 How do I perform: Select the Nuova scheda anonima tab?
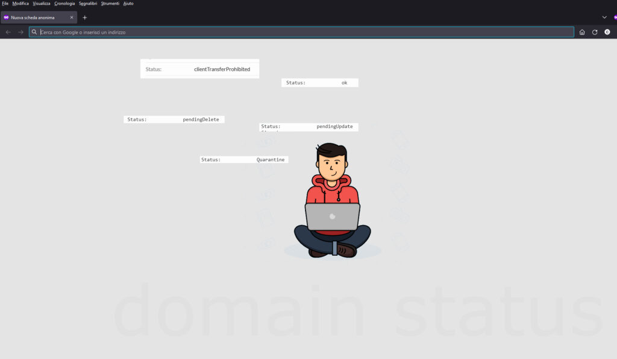click(x=39, y=17)
